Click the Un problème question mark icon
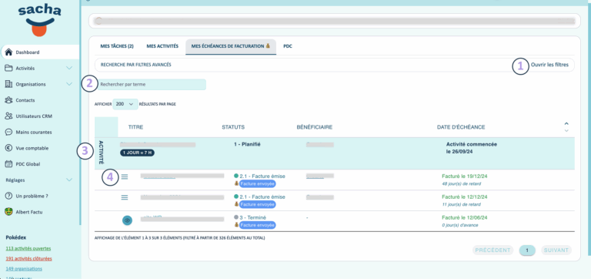The height and width of the screenshot is (279, 591). tap(8, 196)
